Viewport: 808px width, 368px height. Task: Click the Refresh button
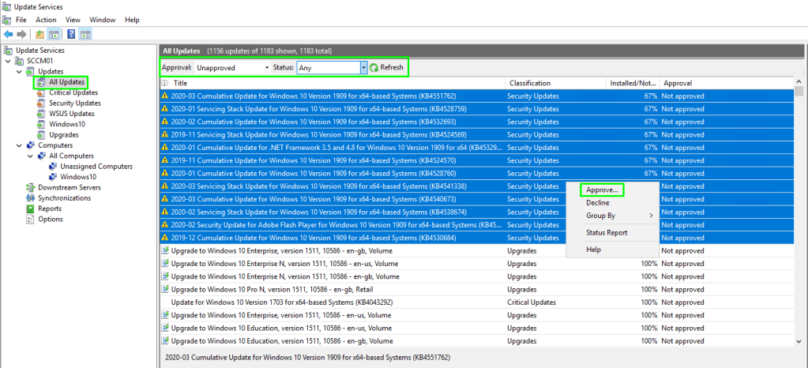click(x=386, y=68)
